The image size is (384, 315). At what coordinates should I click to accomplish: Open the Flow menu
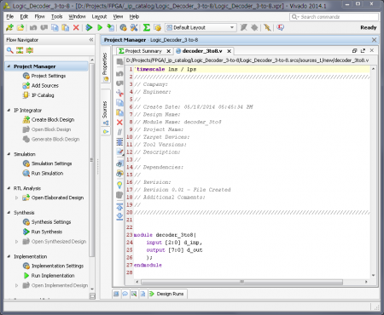39,16
